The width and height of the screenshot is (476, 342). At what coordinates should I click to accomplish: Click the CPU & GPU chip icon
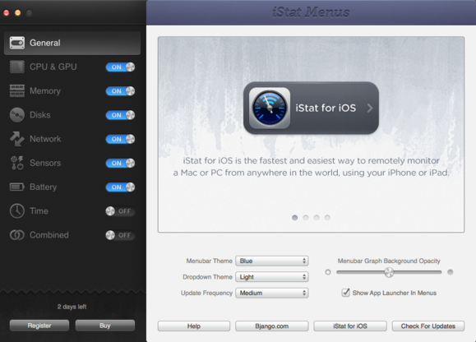[17, 67]
